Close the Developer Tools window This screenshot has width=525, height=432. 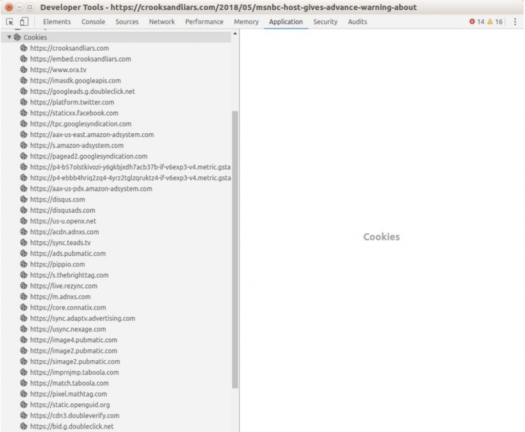[x=9, y=7]
